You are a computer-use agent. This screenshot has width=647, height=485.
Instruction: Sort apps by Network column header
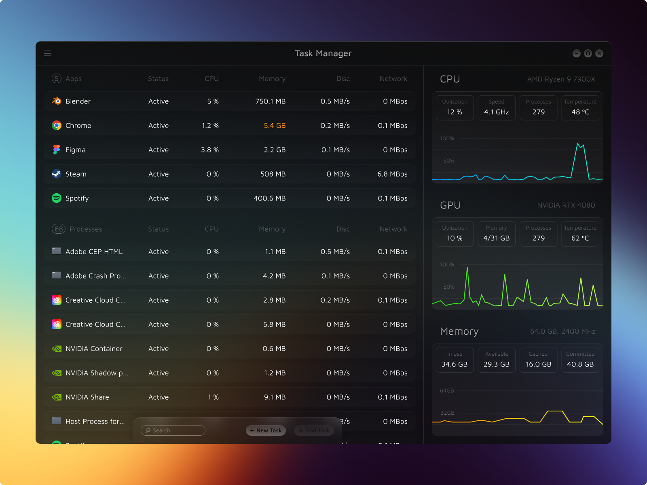393,79
